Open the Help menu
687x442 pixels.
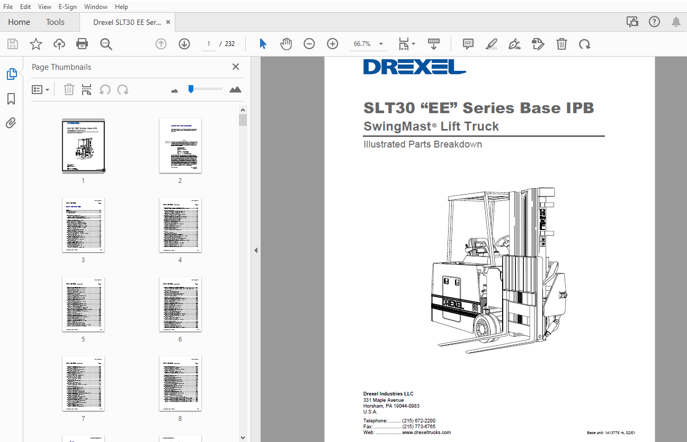point(121,6)
